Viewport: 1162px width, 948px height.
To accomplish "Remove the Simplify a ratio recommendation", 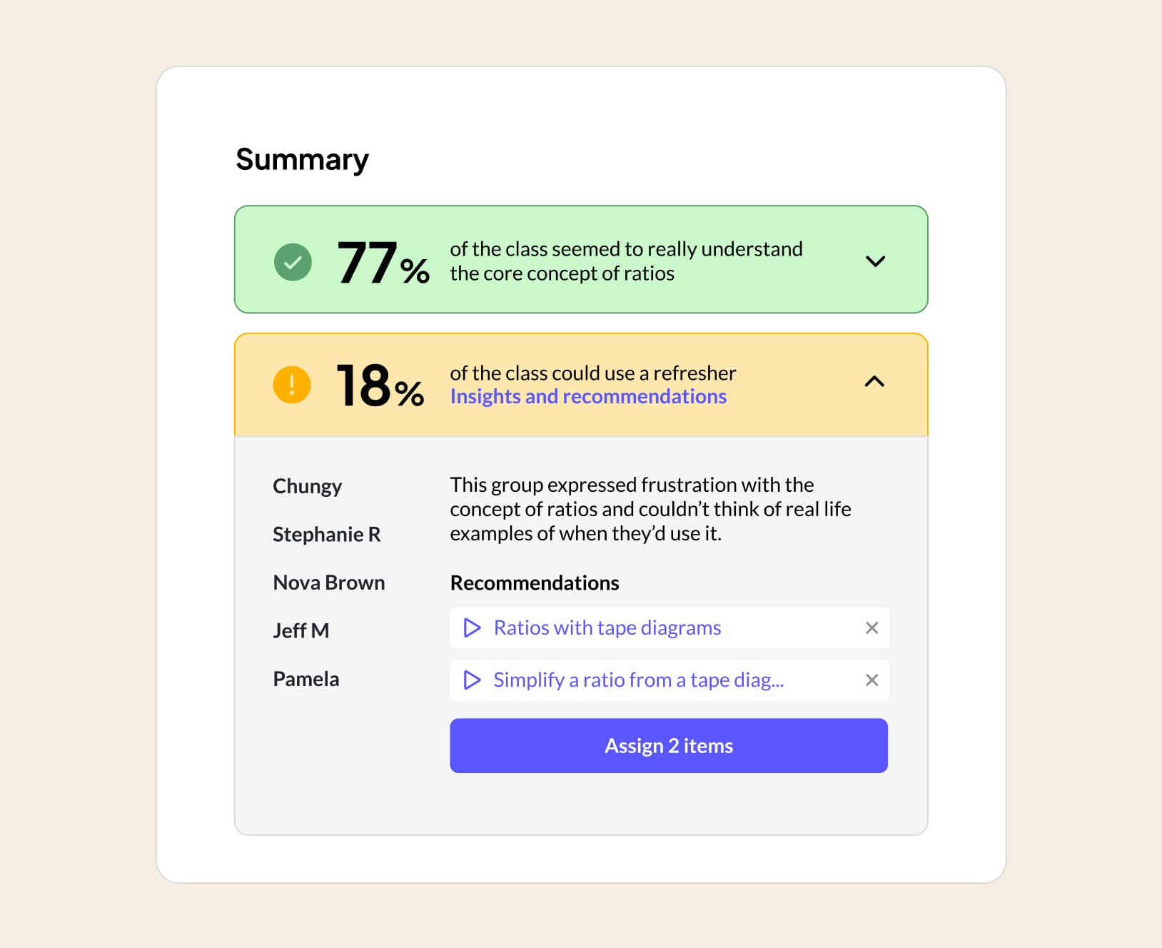I will (x=872, y=680).
